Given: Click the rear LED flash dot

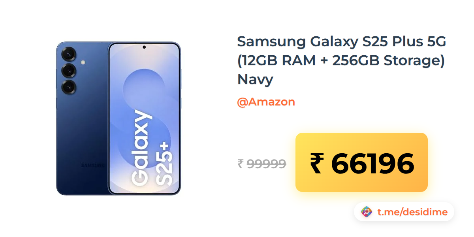Looking at the screenshot, I should coord(83,62).
